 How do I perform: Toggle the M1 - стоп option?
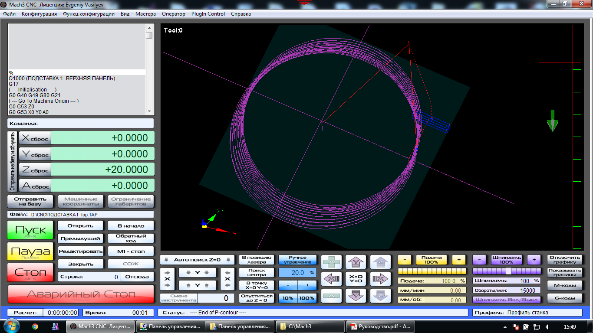(x=131, y=251)
